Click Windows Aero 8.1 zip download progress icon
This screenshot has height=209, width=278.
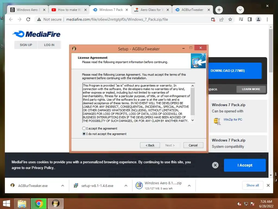139,186
